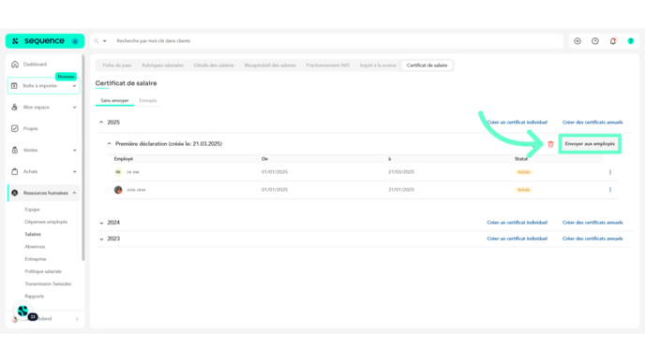Click Envoyer aux employés button

click(590, 144)
